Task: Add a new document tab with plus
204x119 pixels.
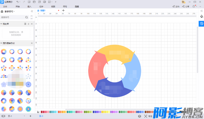Action: pos(63,10)
